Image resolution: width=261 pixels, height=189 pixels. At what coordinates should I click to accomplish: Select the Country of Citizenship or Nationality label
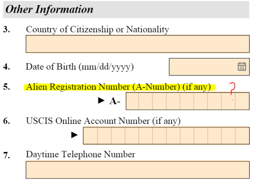(x=97, y=30)
